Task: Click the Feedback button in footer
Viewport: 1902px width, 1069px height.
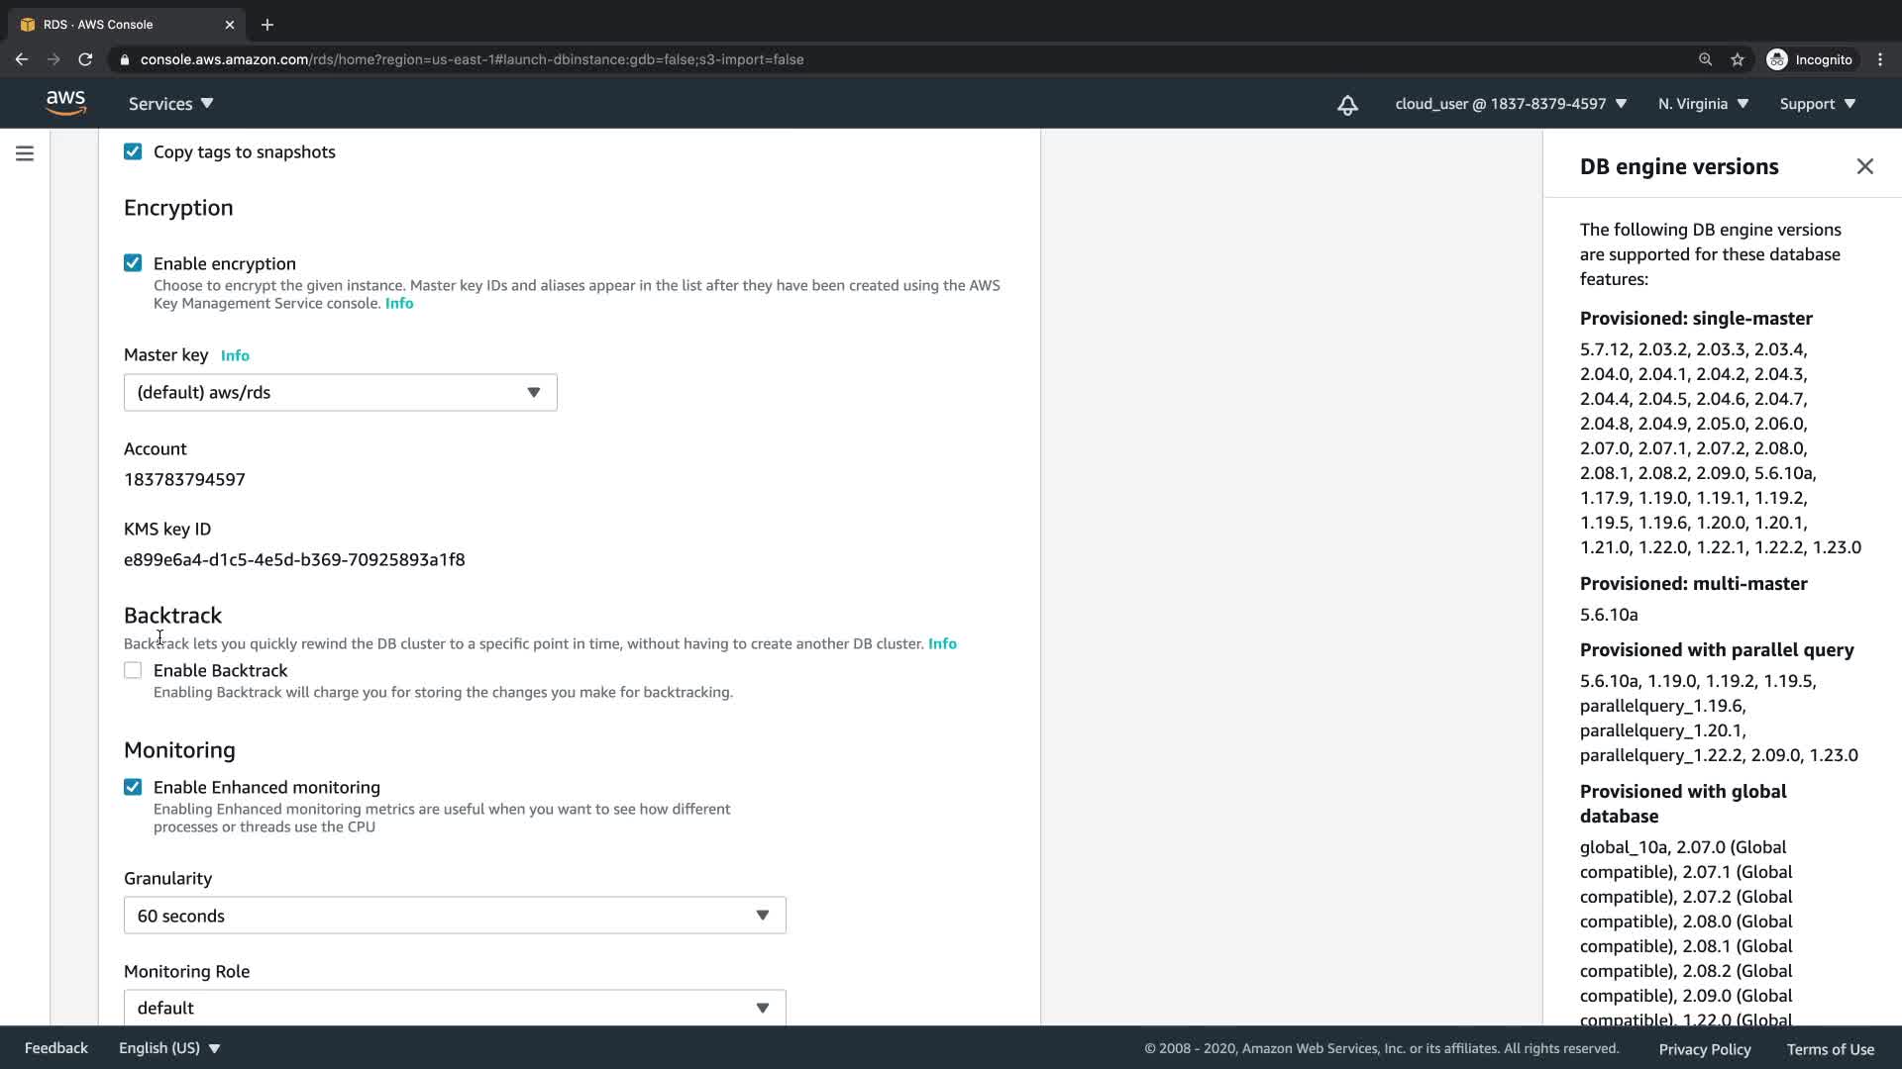Action: click(x=55, y=1048)
